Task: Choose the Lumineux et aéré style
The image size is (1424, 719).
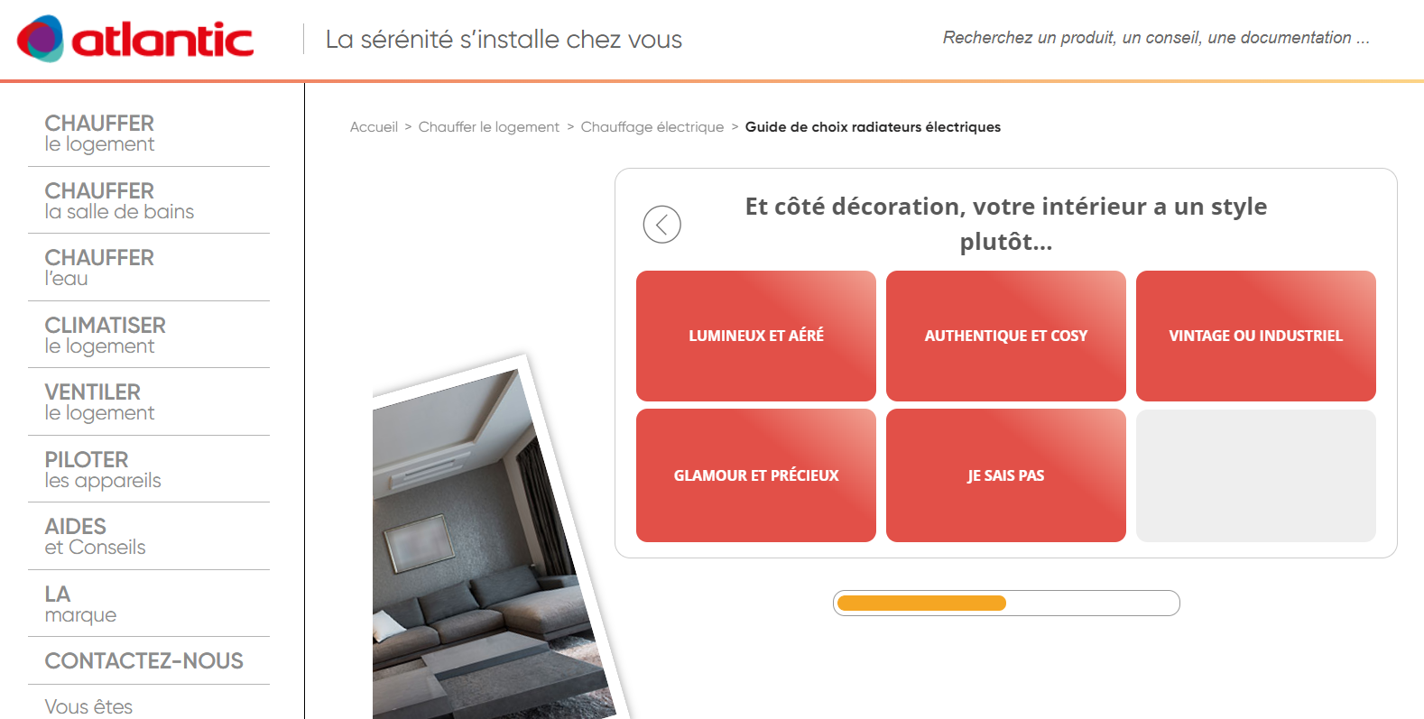Action: pyautogui.click(x=756, y=336)
